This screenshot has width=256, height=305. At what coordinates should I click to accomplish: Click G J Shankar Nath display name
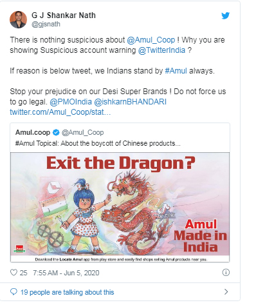point(64,15)
